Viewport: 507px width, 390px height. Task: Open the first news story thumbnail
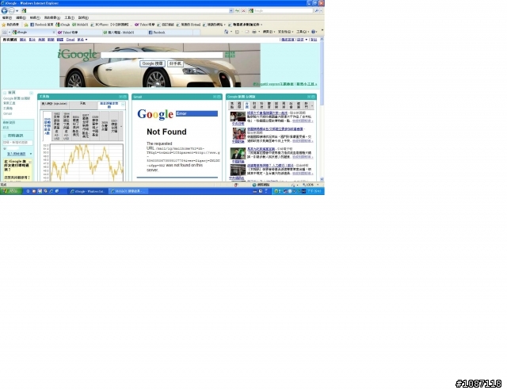point(238,117)
